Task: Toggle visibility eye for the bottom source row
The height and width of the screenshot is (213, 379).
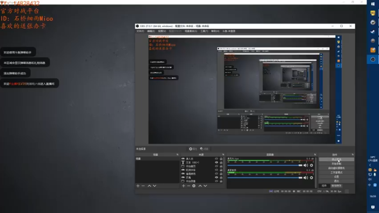Action: 217,181
